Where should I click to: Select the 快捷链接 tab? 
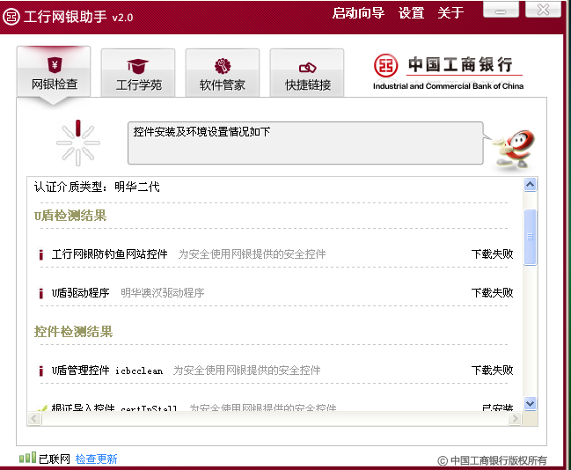[307, 72]
